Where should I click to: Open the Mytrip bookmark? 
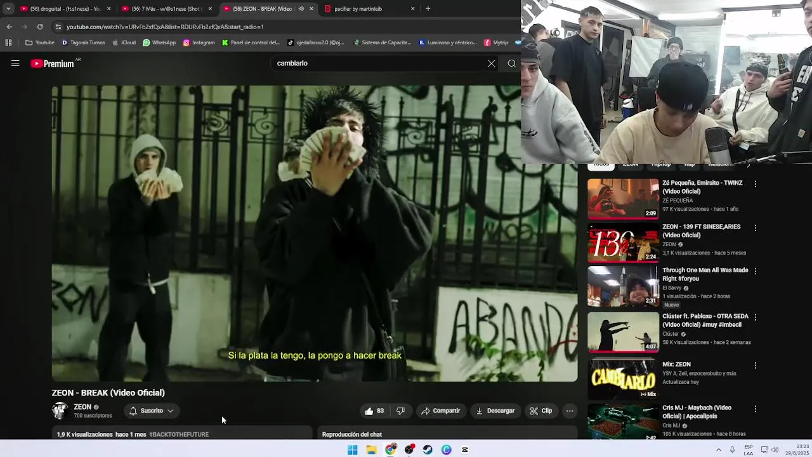[x=496, y=43]
